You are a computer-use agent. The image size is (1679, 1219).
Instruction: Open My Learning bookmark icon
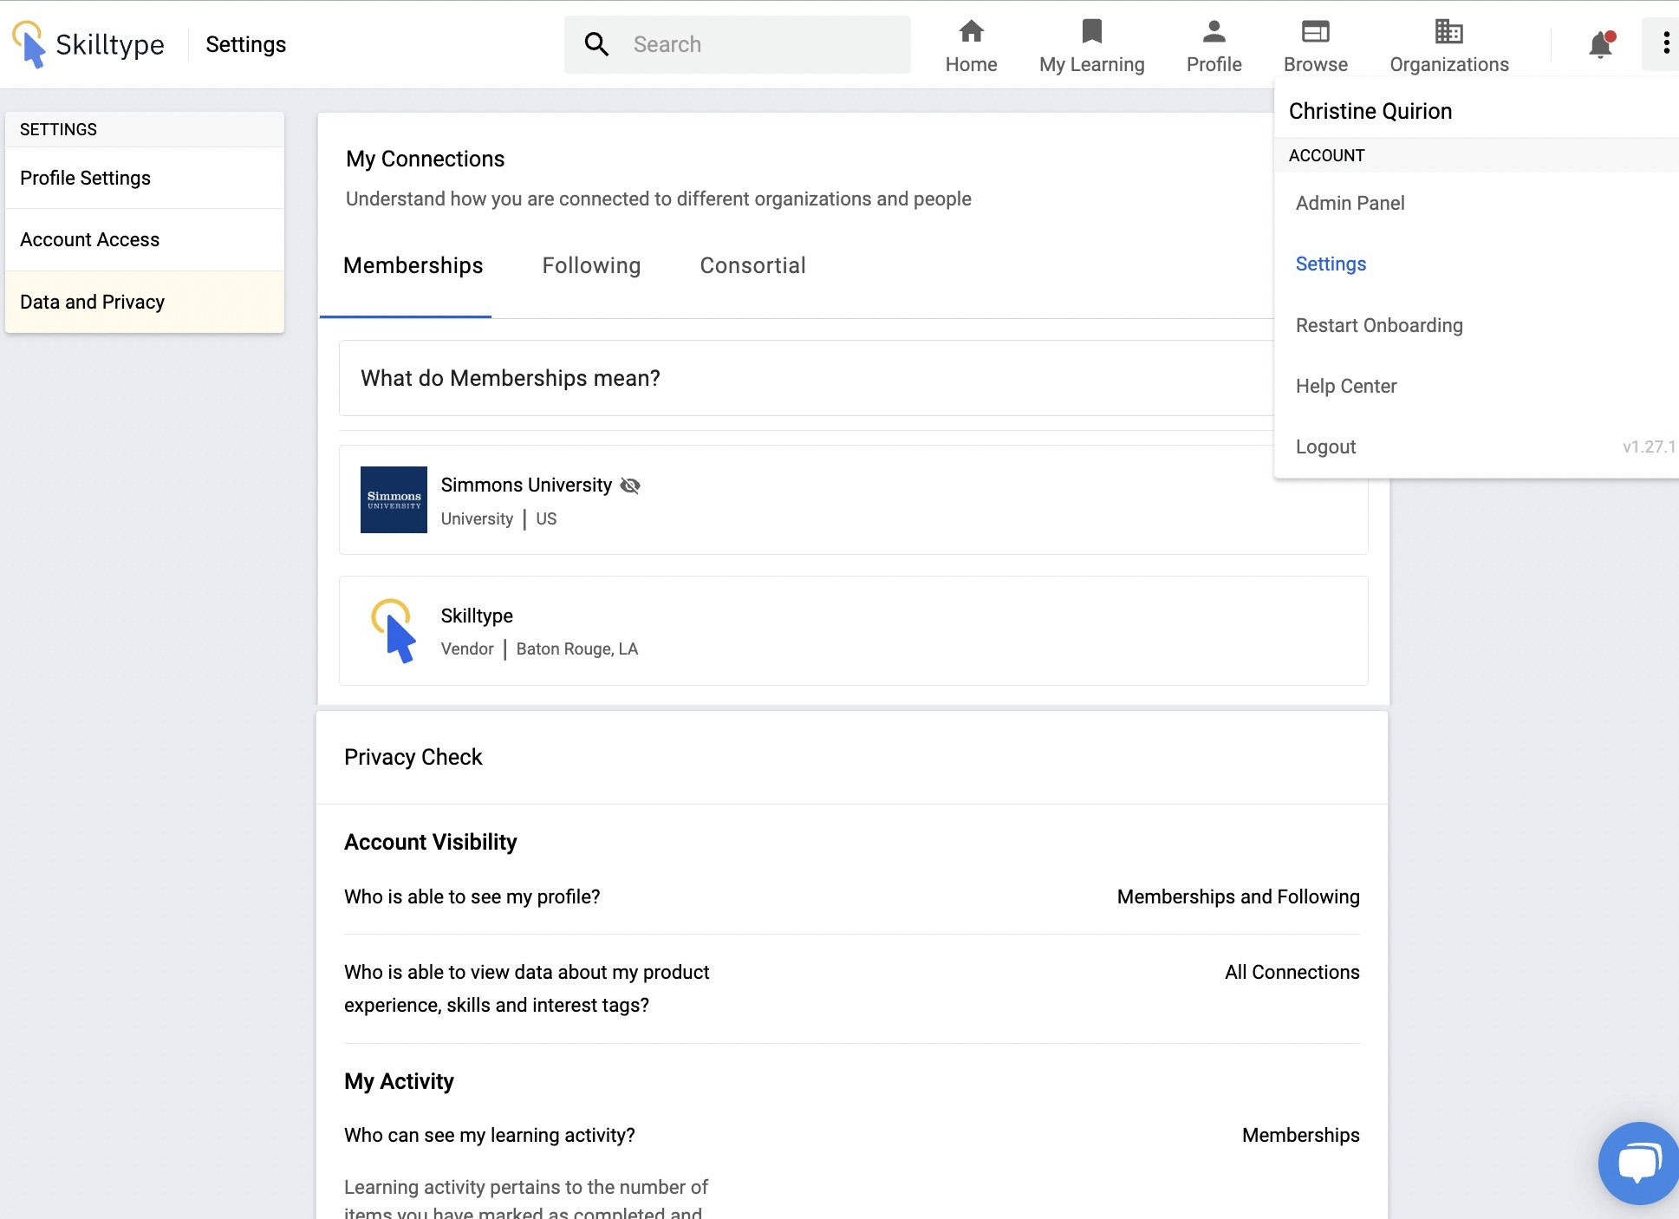tap(1091, 33)
